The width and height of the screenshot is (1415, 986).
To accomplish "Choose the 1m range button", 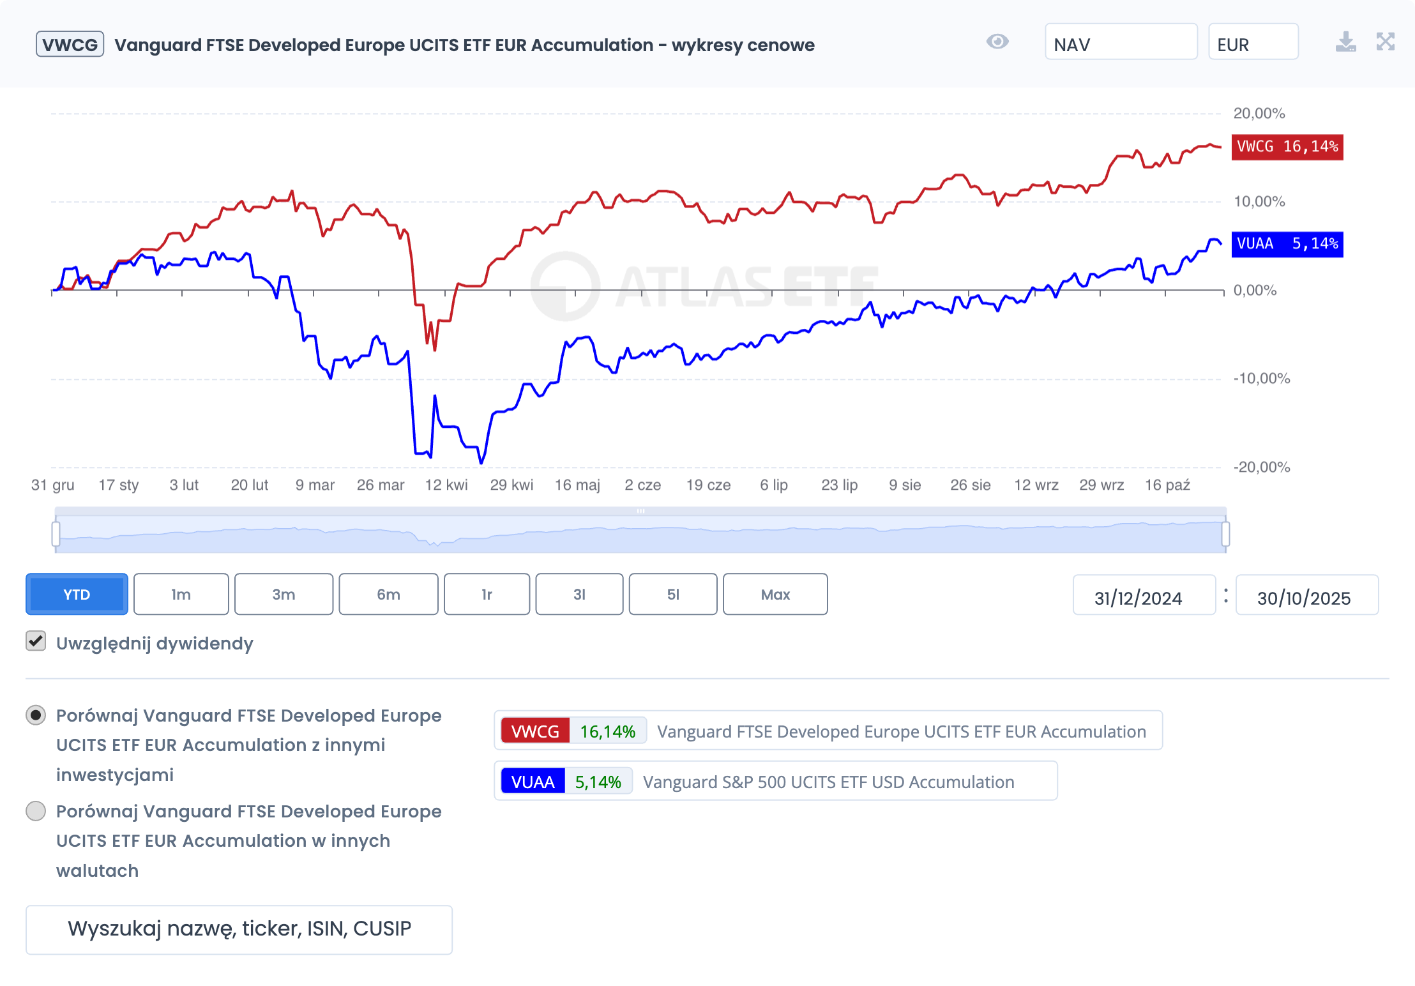I will (x=181, y=595).
